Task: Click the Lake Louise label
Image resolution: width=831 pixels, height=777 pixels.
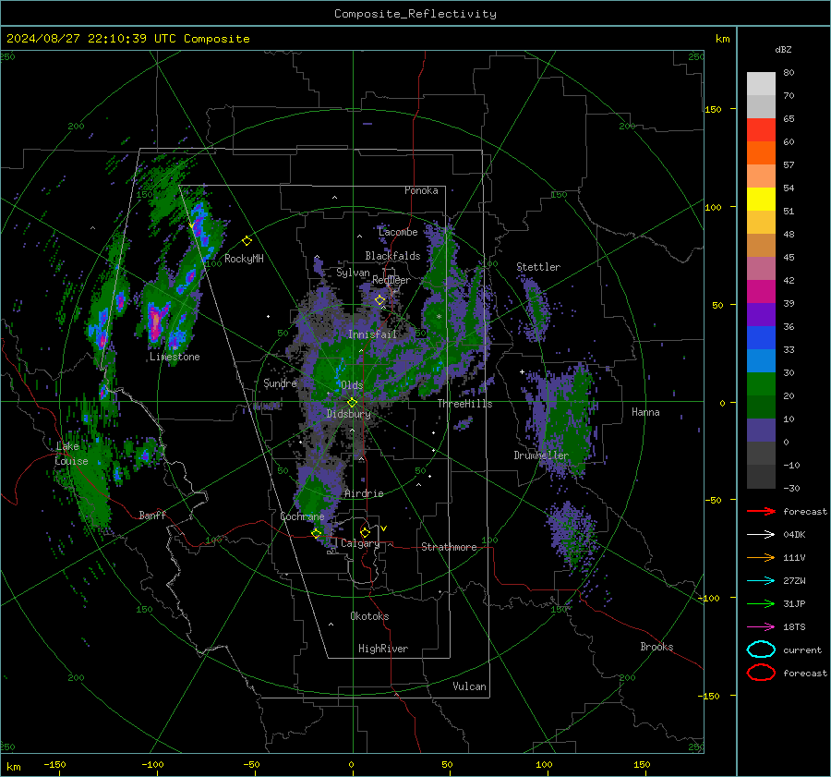Action: click(x=71, y=454)
